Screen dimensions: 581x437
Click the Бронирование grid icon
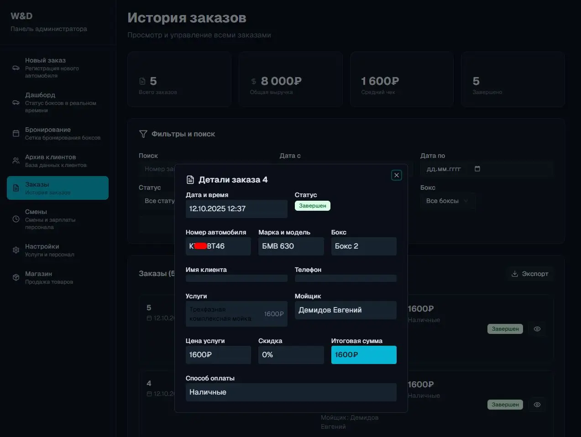(16, 133)
